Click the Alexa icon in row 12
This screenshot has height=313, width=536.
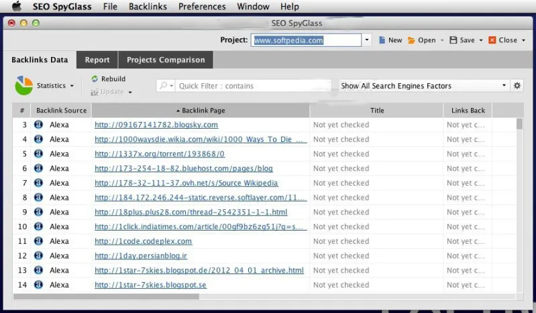point(39,255)
